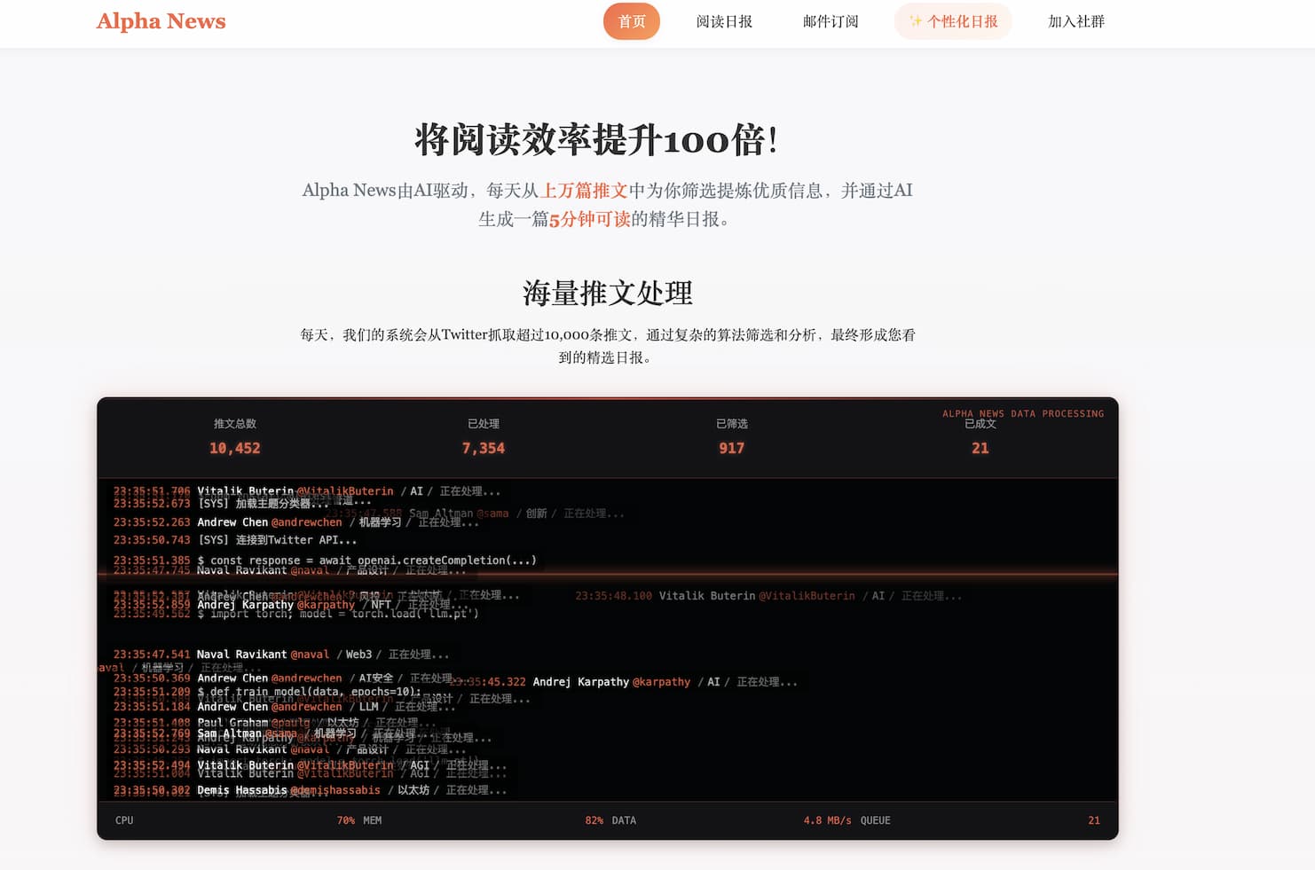Screen dimensions: 1315x870
Task: Click log line 连接到Twitter API...
Action: (x=235, y=540)
